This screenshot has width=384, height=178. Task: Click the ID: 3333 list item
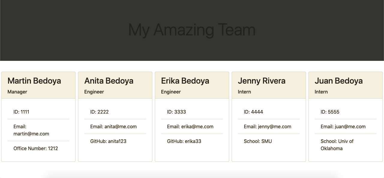(192, 112)
